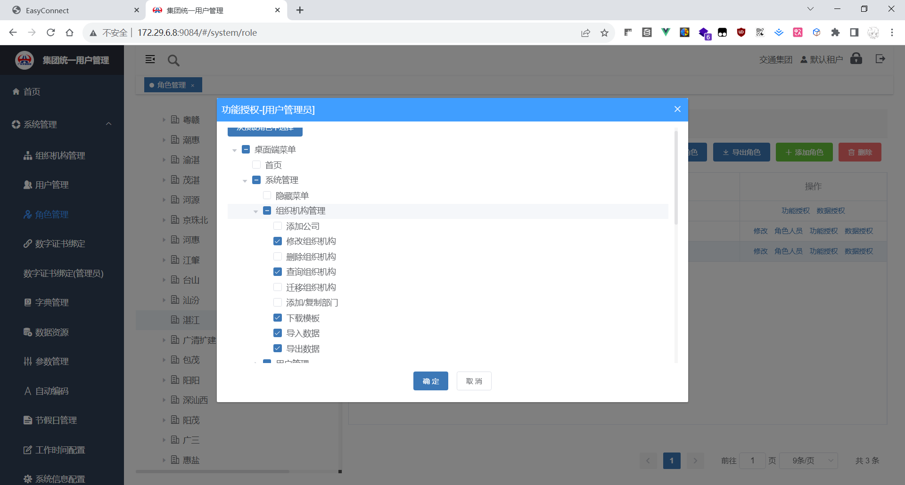905x485 pixels.
Task: Click the QR code extension icon
Action: 760,32
